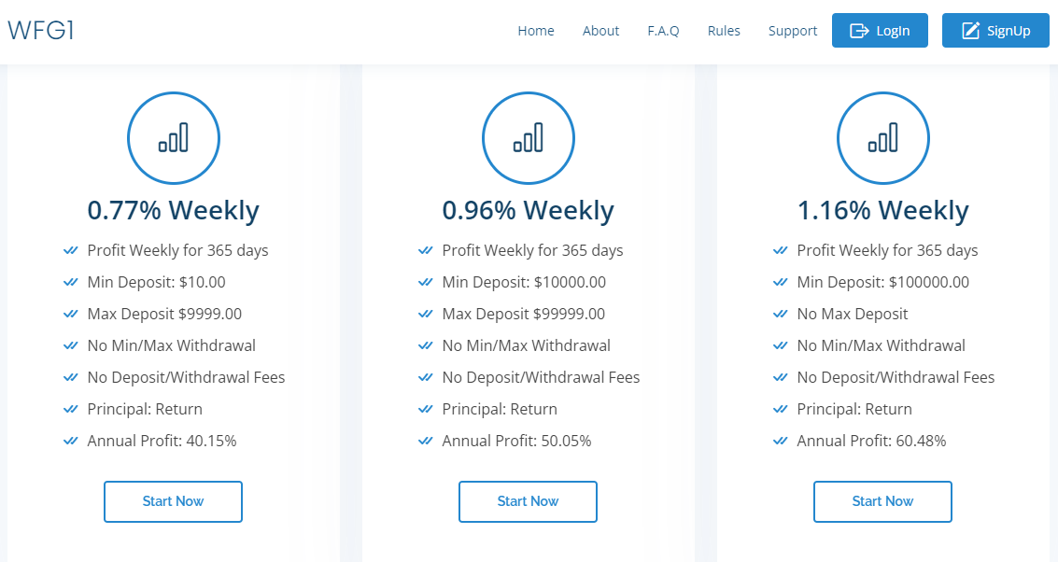This screenshot has width=1058, height=562.
Task: Click checkmark icon beside No Max Deposit
Action: [780, 314]
